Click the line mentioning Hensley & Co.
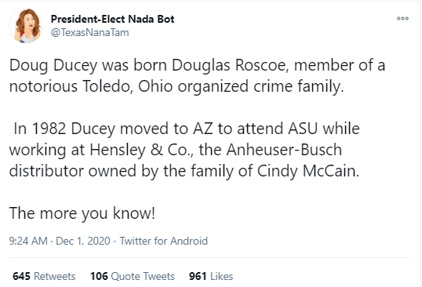This screenshot has height=287, width=422. pos(176,150)
